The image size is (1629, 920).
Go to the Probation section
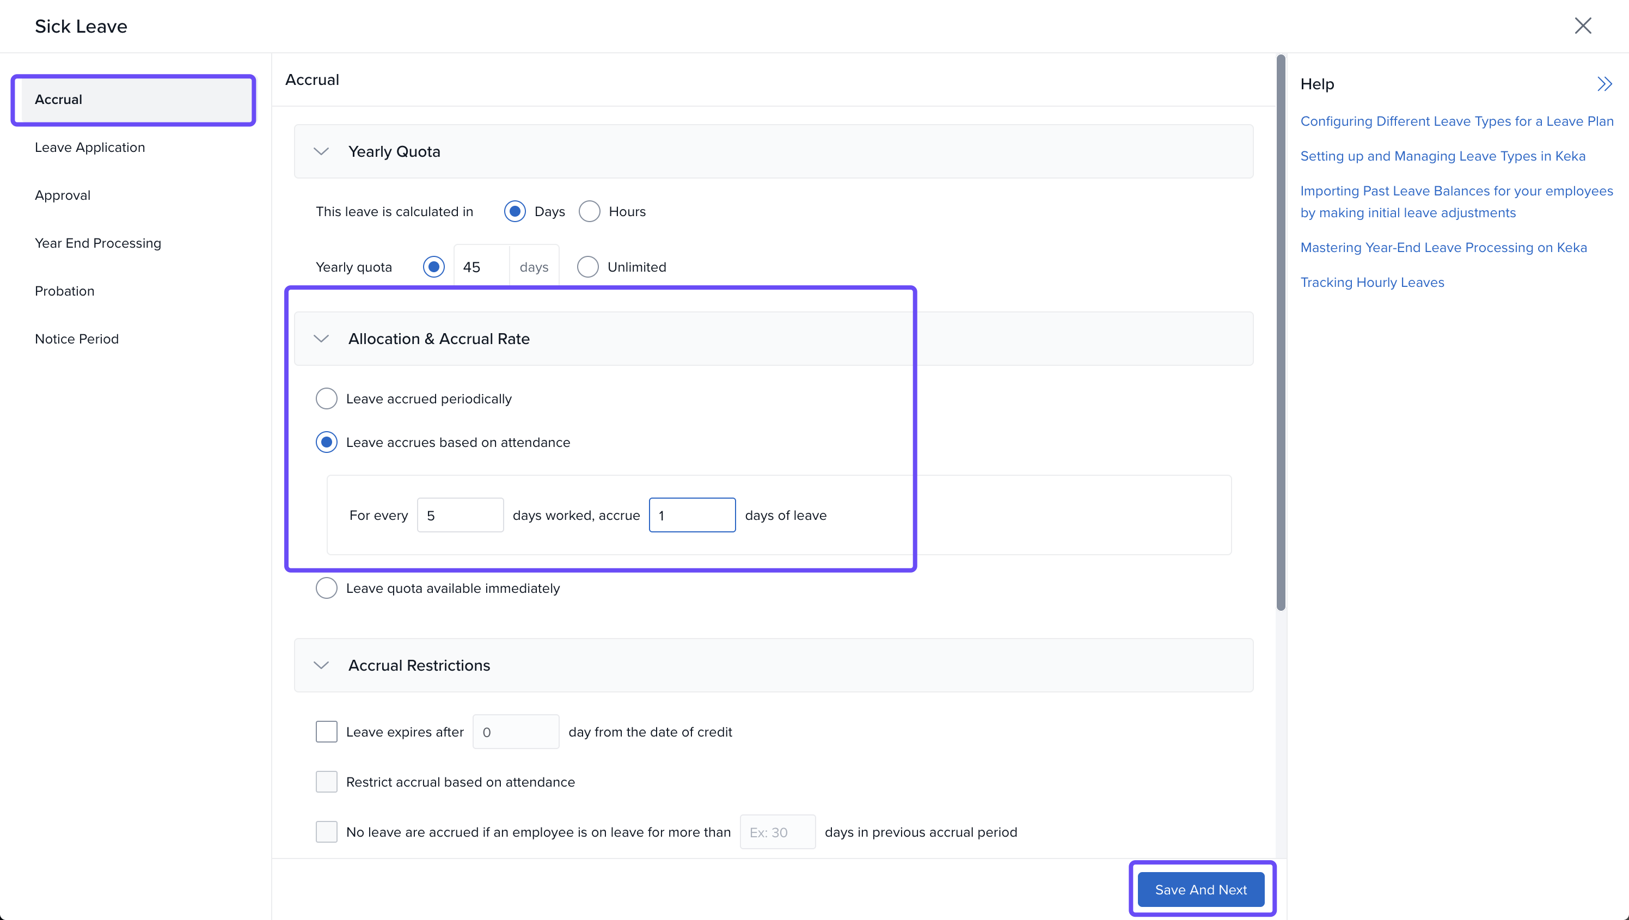64,291
